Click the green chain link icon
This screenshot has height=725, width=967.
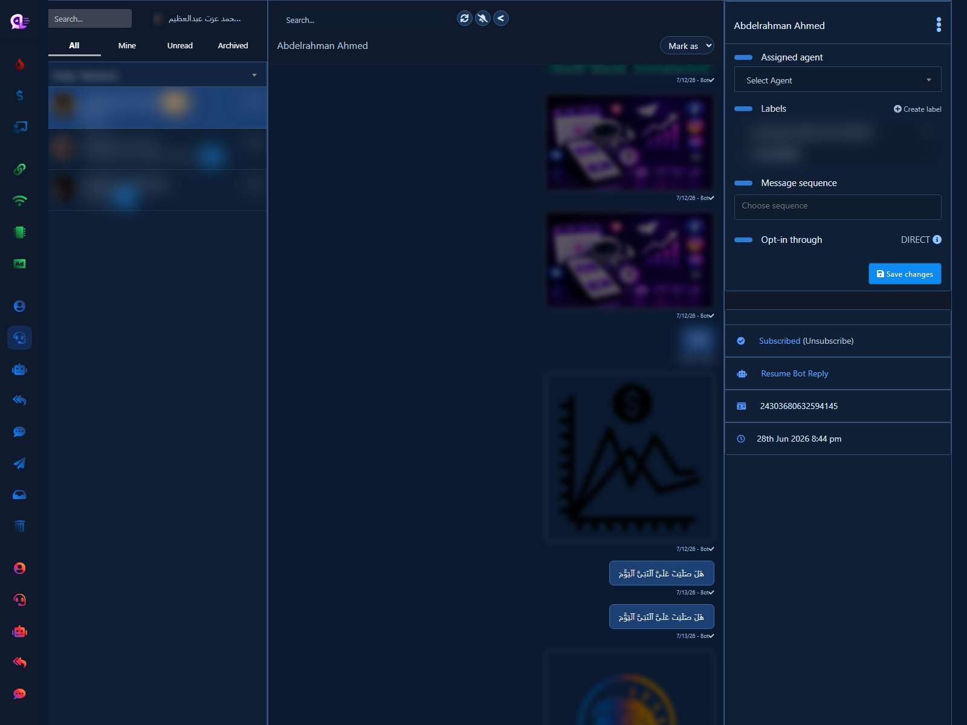[x=19, y=169]
